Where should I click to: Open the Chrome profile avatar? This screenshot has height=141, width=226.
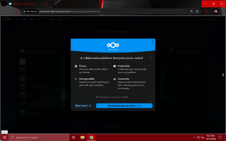216,11
